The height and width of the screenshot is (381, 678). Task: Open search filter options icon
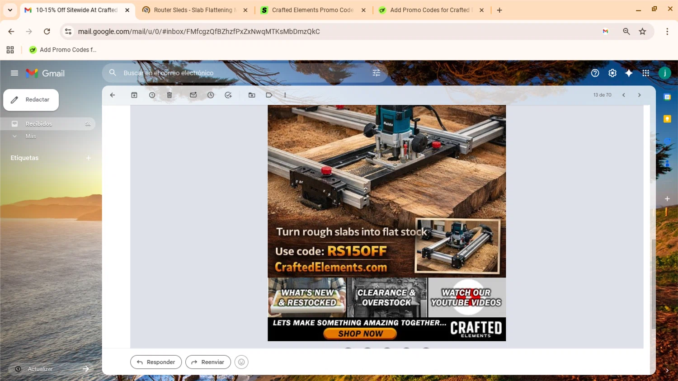pyautogui.click(x=377, y=73)
